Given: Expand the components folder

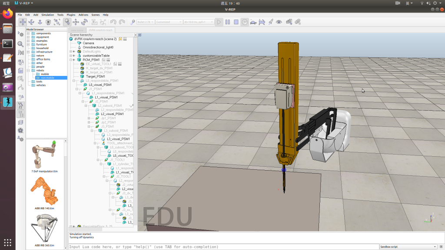Looking at the screenshot, I should click(28, 33).
